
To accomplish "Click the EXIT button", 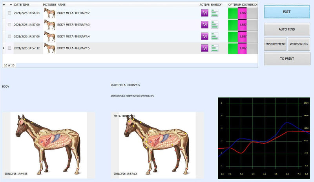I will 287,12.
